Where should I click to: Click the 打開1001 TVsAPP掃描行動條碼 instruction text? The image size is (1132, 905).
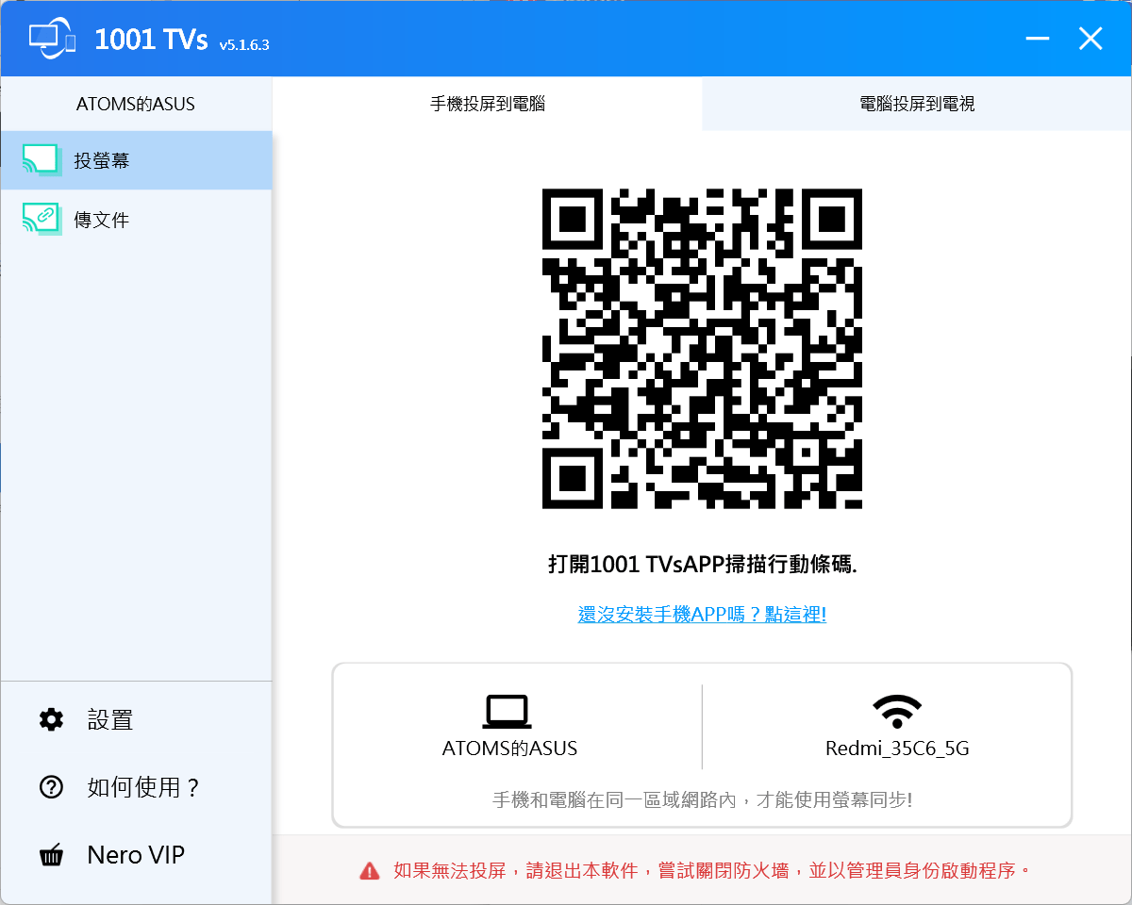pyautogui.click(x=702, y=565)
